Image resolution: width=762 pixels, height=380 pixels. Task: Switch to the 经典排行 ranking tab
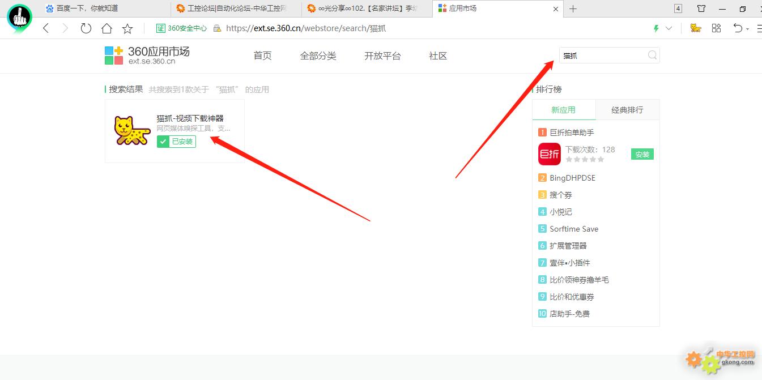pyautogui.click(x=627, y=110)
